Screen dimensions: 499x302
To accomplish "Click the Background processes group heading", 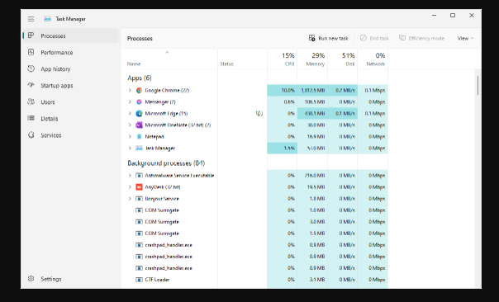I will tap(166, 163).
